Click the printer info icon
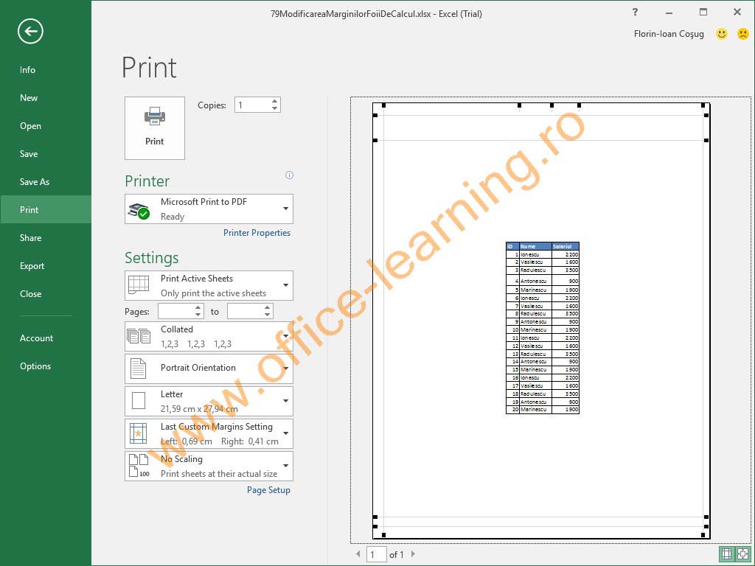The height and width of the screenshot is (566, 755). click(x=289, y=175)
